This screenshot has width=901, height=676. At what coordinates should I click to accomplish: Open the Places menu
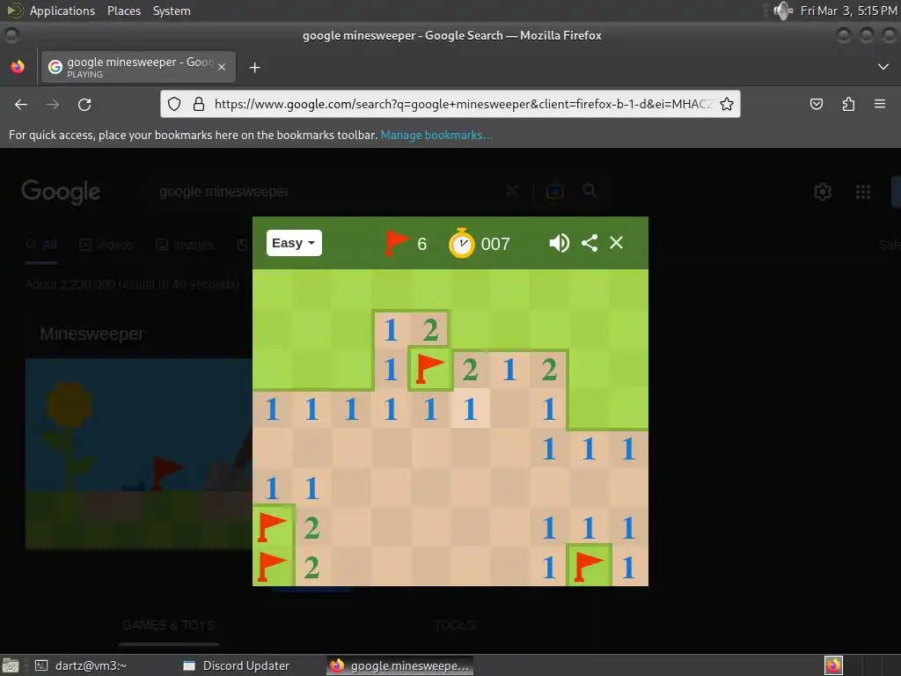[x=123, y=11]
